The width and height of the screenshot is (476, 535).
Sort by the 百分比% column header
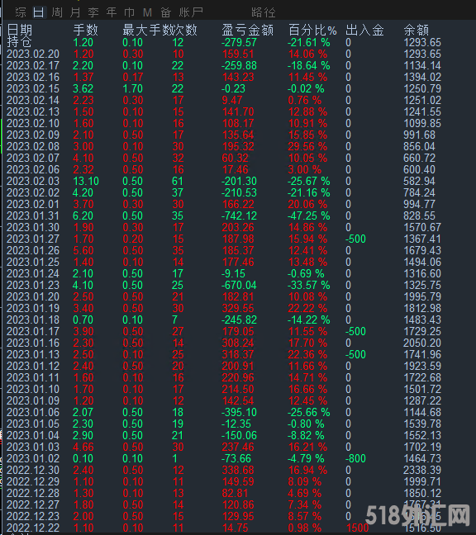pos(312,30)
